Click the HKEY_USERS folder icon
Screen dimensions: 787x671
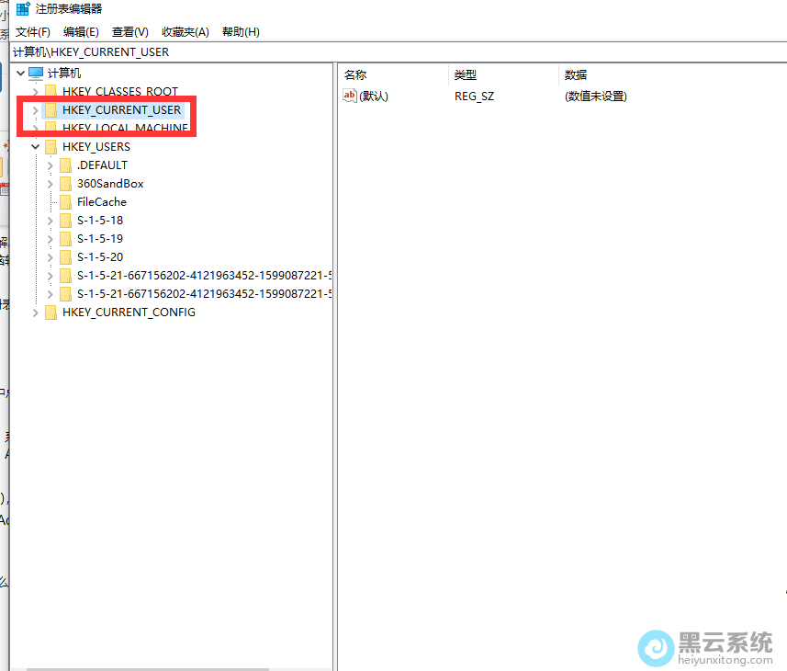click(51, 147)
